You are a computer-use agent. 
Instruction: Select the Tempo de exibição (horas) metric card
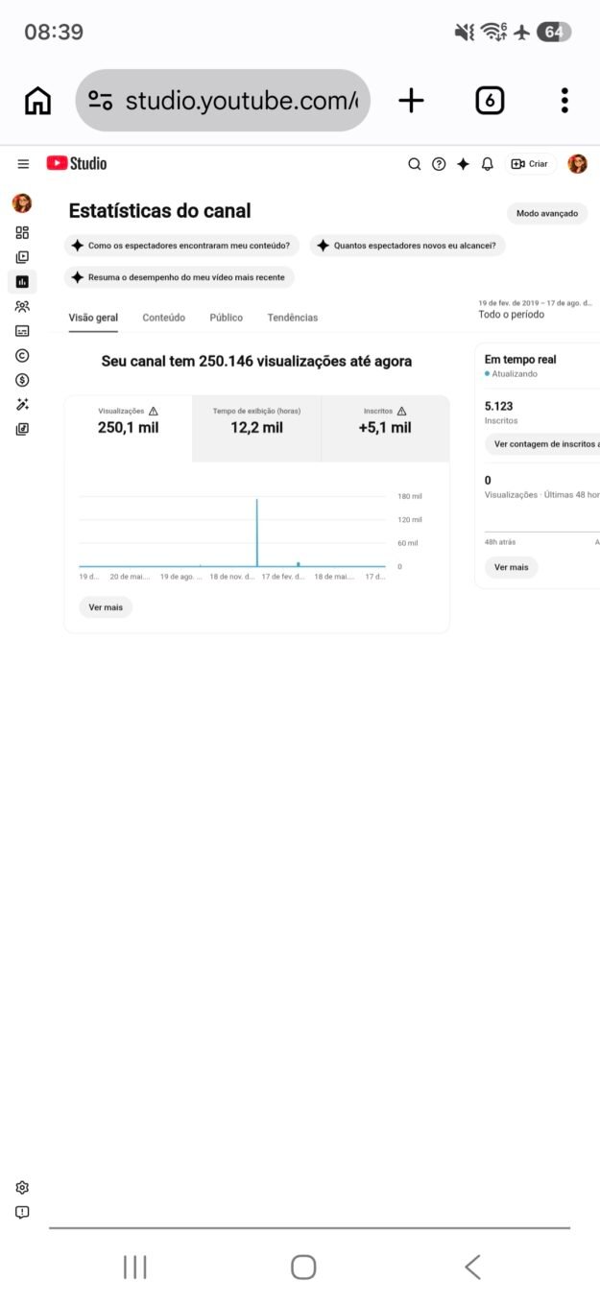pyautogui.click(x=256, y=428)
